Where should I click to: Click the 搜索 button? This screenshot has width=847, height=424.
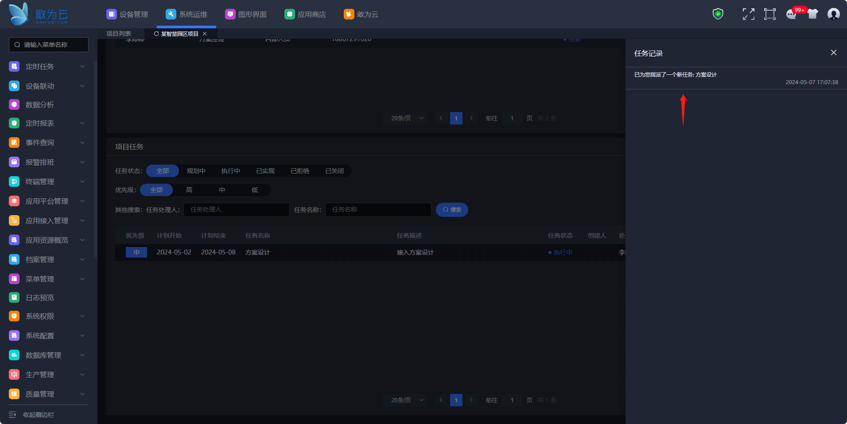452,210
